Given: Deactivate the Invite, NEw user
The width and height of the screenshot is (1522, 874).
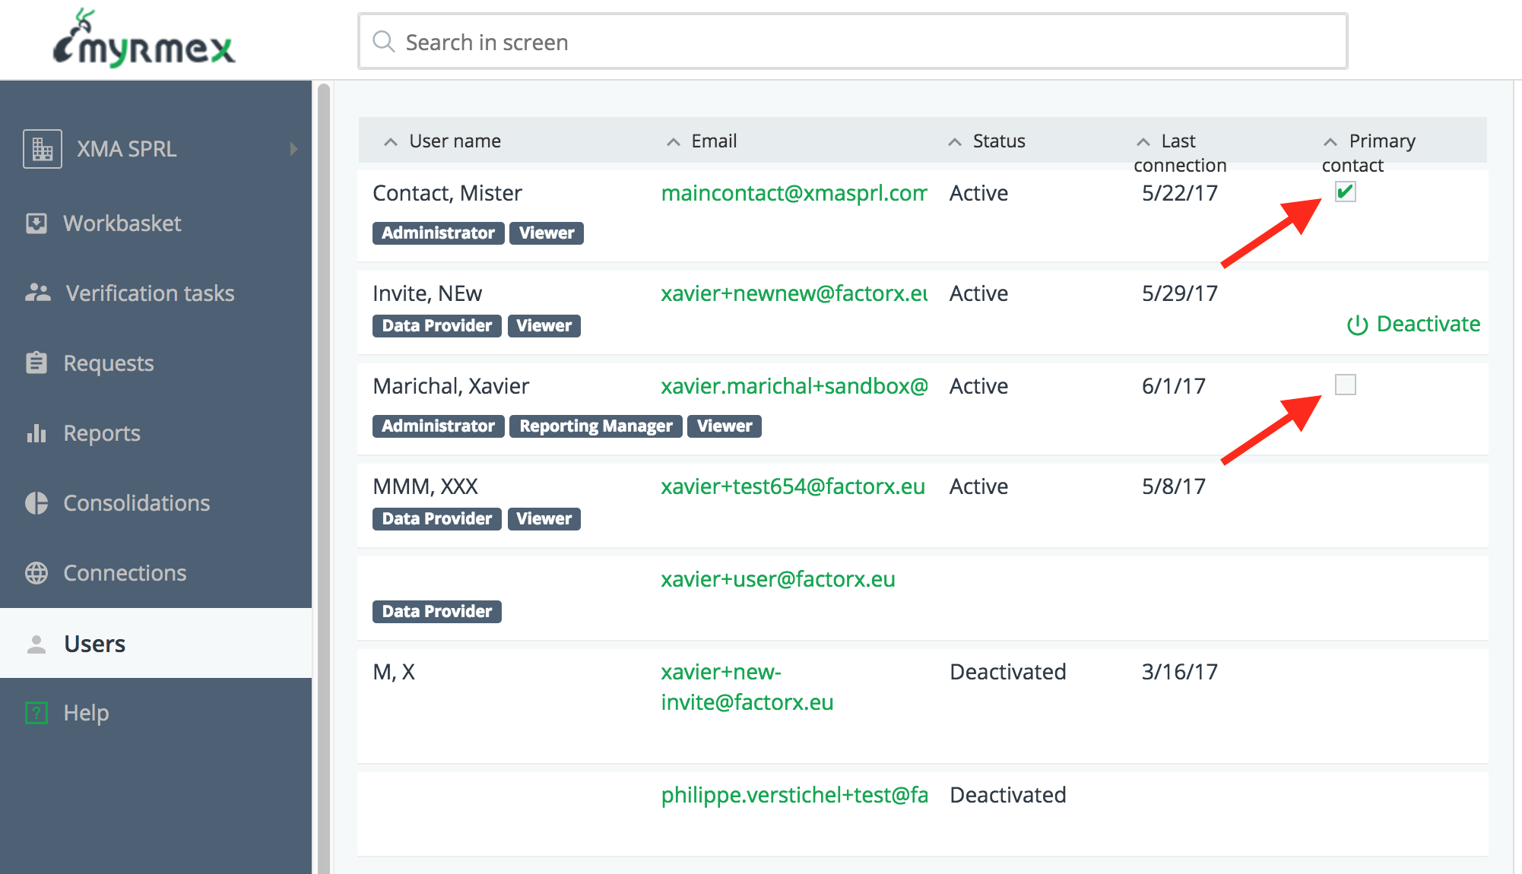Looking at the screenshot, I should pyautogui.click(x=1414, y=325).
